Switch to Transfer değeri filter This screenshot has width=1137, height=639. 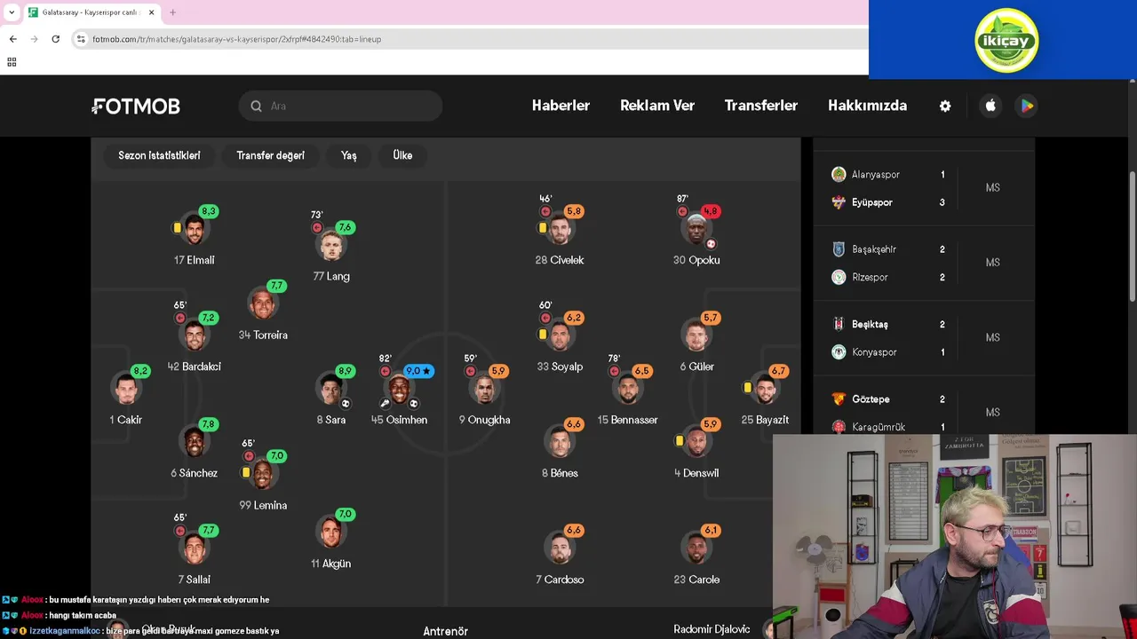point(270,155)
